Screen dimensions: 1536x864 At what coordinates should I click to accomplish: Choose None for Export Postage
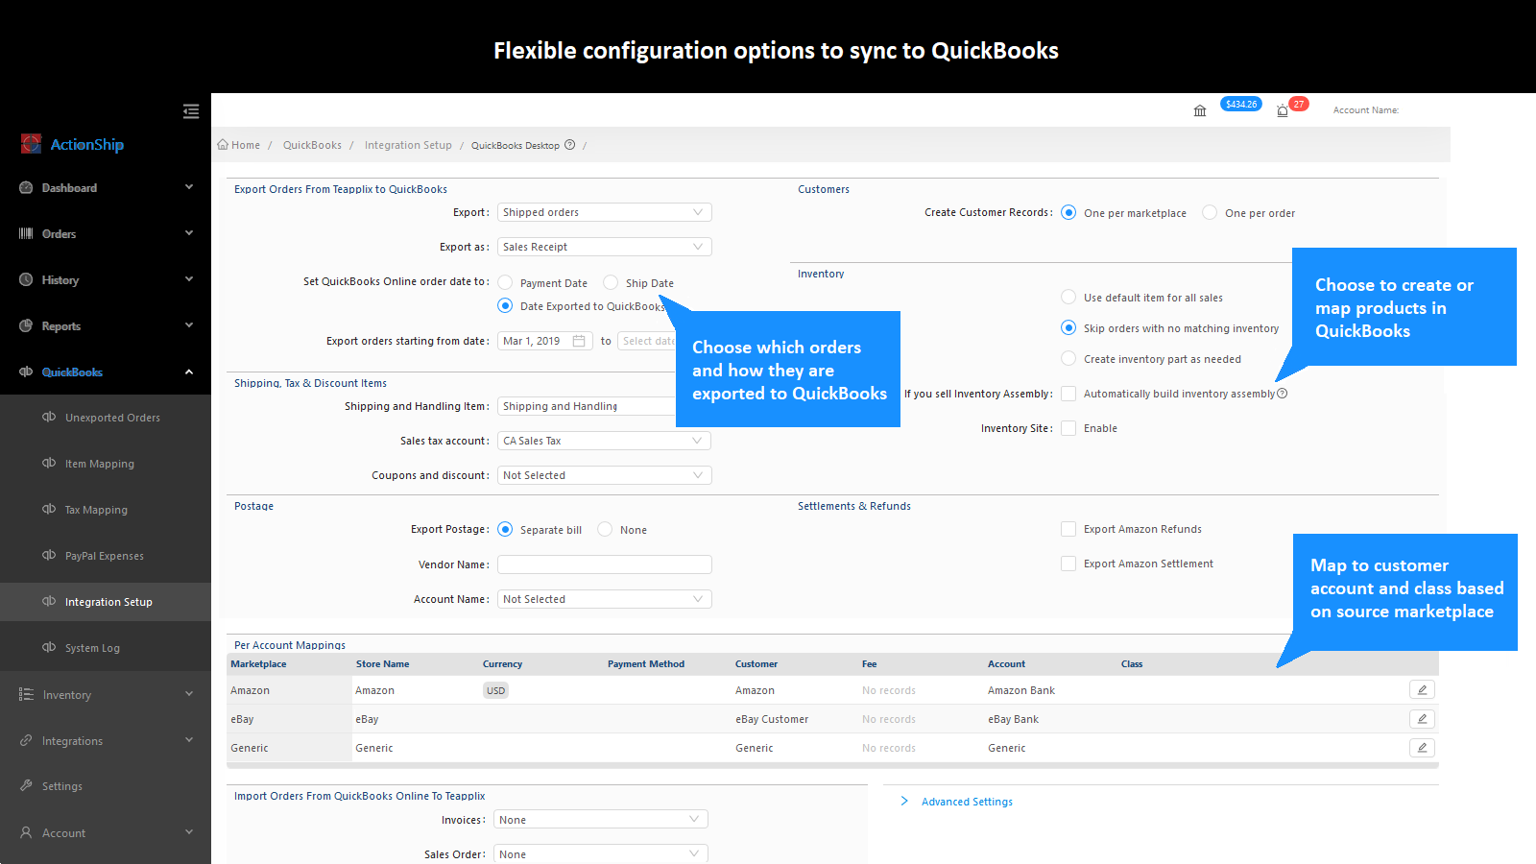pos(605,529)
